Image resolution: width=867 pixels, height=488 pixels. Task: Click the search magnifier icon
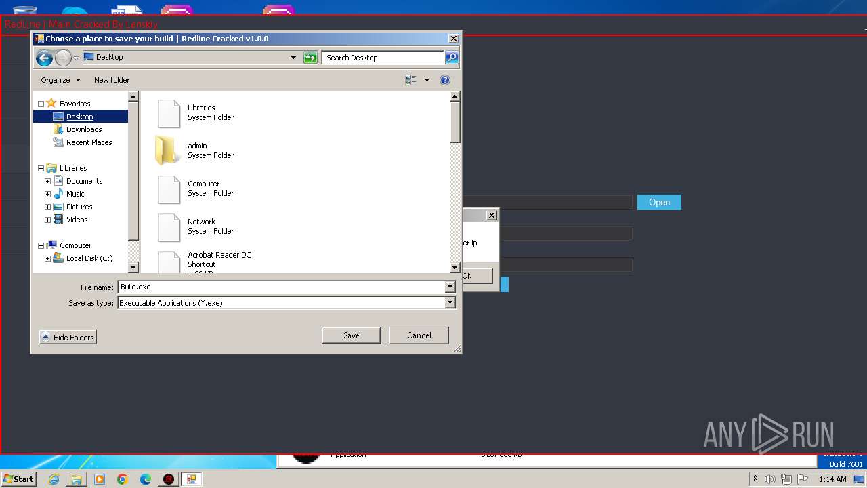tap(452, 58)
